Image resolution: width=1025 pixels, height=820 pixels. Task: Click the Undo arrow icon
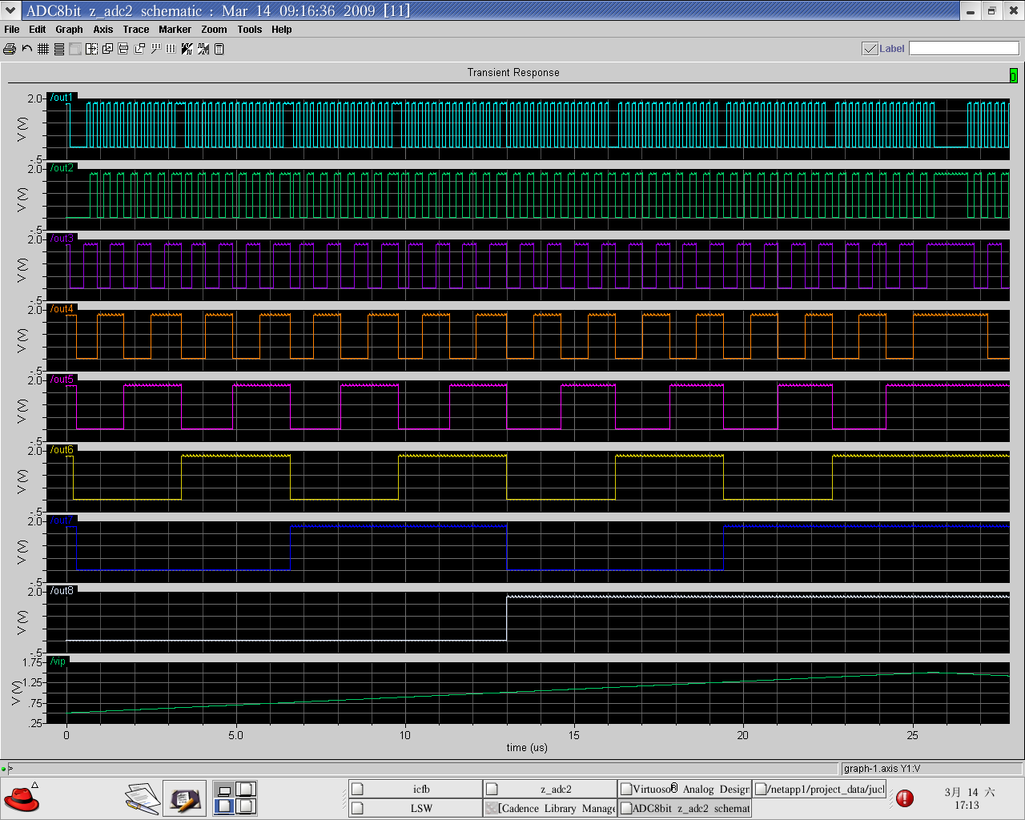point(26,49)
